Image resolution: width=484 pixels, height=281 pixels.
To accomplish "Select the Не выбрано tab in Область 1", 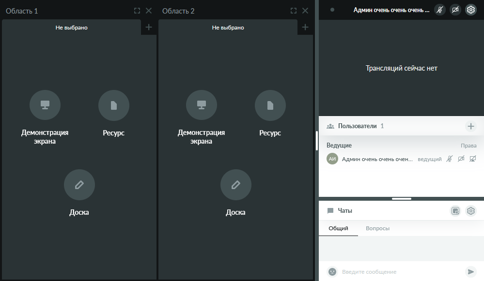I will [x=72, y=28].
